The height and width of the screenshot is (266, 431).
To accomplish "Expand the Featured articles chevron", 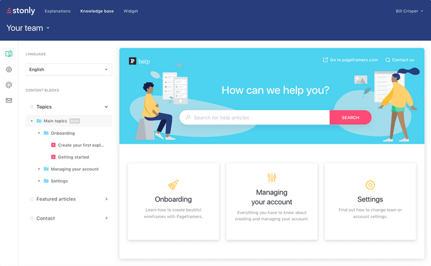I will tap(106, 199).
